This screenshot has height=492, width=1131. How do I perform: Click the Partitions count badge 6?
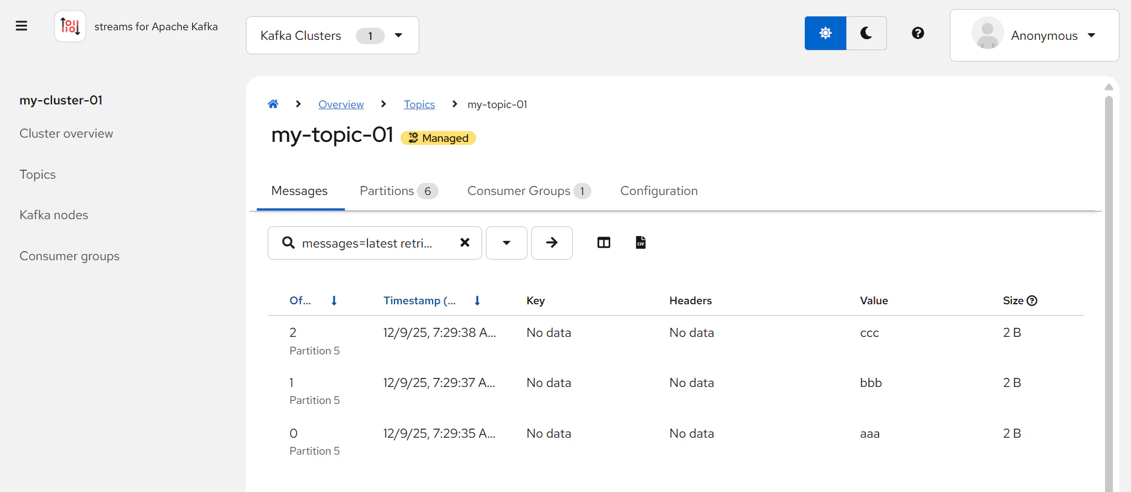tap(428, 191)
